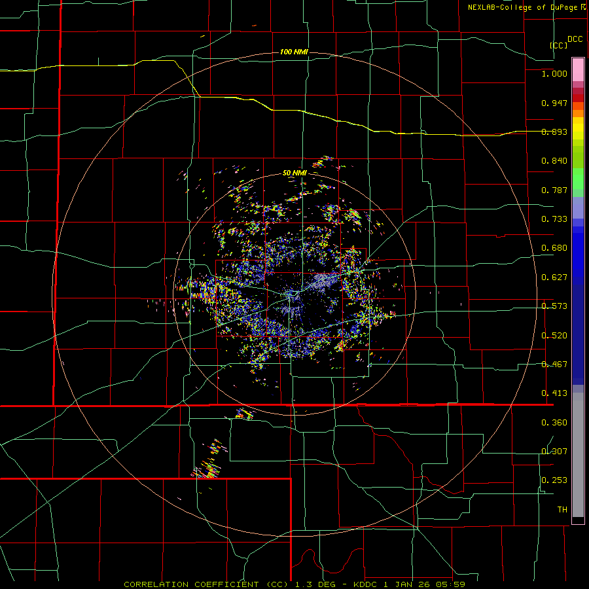Image resolution: width=589 pixels, height=589 pixels.
Task: Select the 0.733 scale label
Action: click(x=554, y=219)
